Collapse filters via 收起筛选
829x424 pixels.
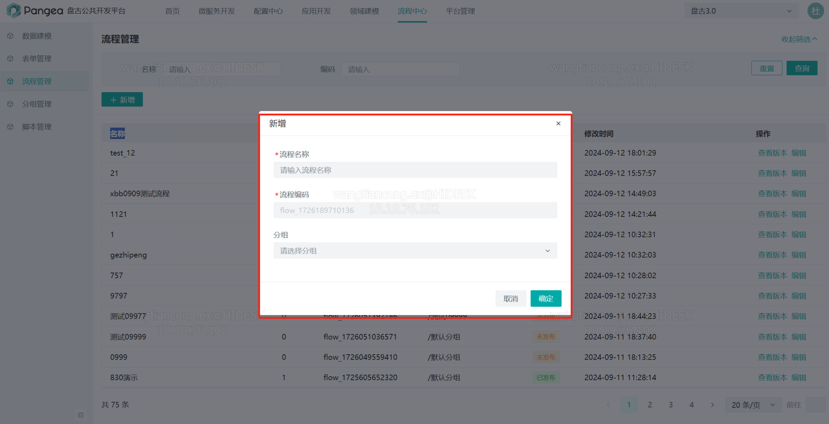pos(799,39)
